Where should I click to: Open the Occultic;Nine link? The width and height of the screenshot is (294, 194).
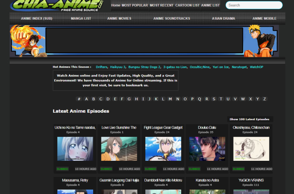[199, 67]
